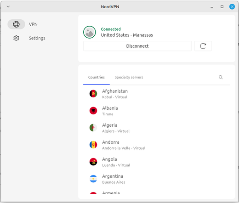Viewport: 239px width, 203px height.
Task: Click the Afghanistan flag icon
Action: (x=93, y=94)
